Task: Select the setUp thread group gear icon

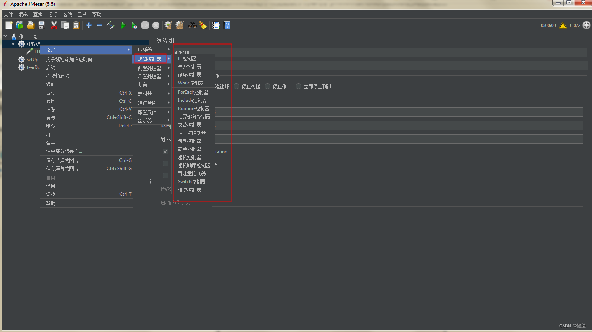Action: coord(22,60)
